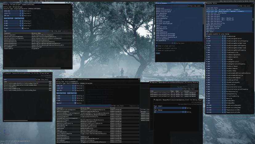This screenshot has width=255, height=144.
Task: Collapse the Player entity window
Action: [4, 4]
